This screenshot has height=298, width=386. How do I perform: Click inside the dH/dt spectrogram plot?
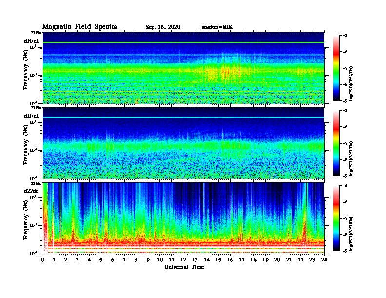point(183,68)
